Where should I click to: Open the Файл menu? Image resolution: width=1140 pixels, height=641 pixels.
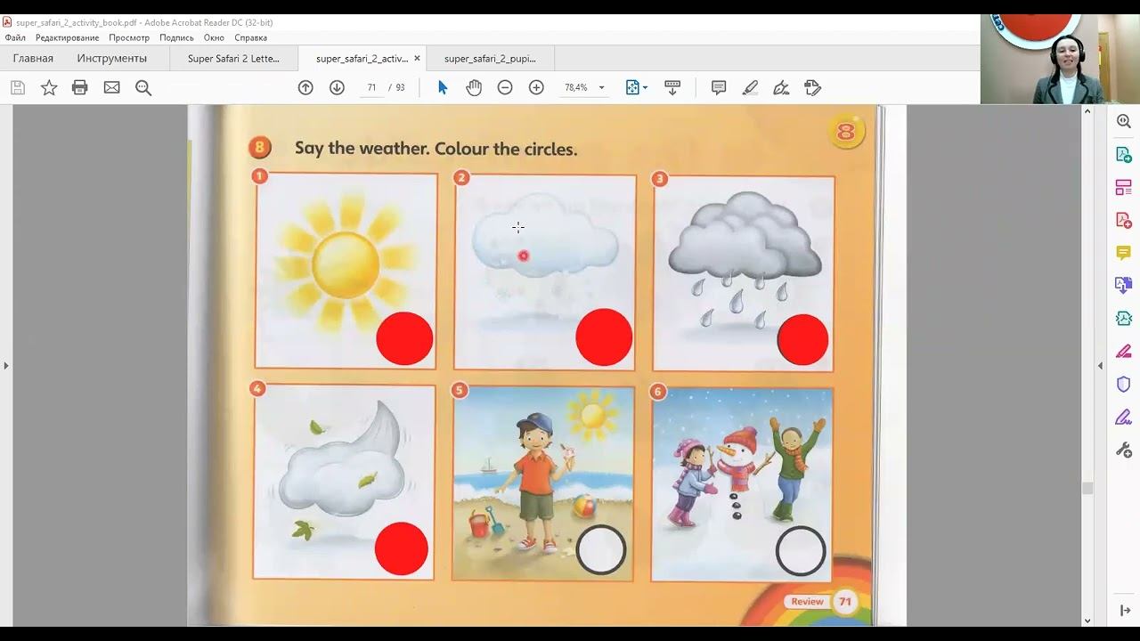(15, 37)
